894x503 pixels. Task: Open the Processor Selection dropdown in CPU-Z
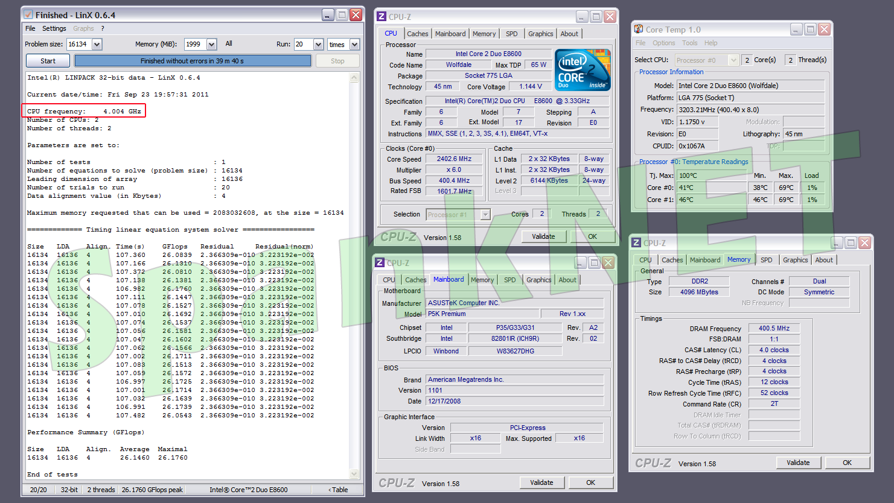tap(485, 214)
